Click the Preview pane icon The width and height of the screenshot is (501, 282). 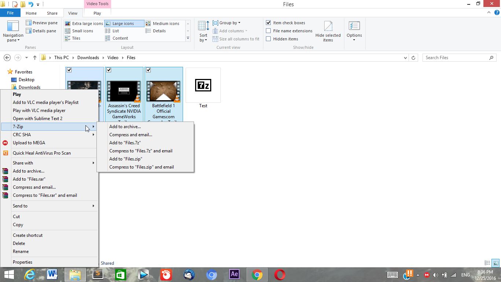pos(29,22)
